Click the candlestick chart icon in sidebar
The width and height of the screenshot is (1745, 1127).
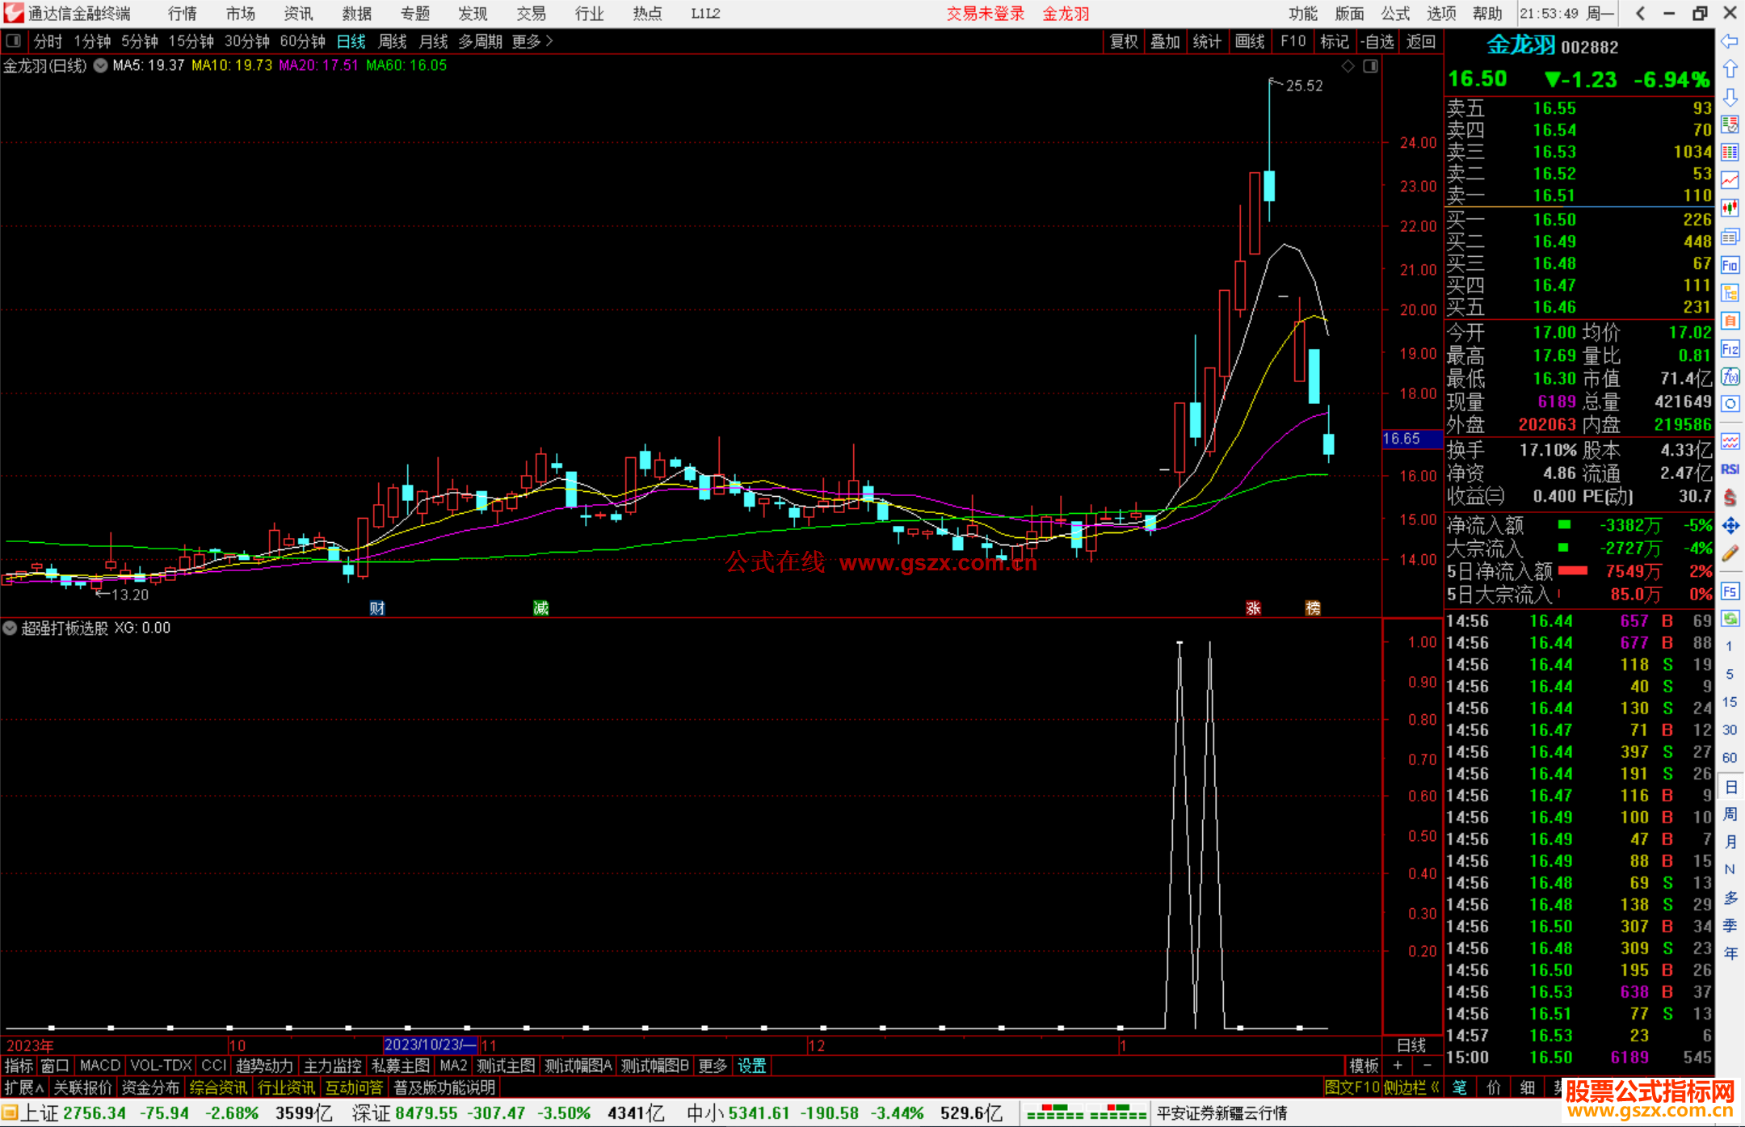coord(1730,208)
